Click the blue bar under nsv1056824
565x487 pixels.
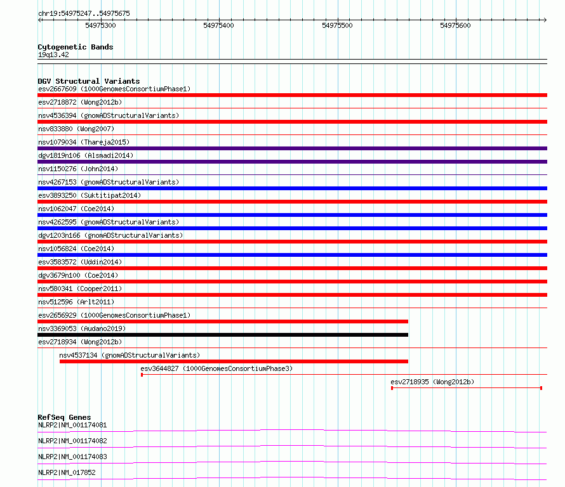click(x=292, y=255)
